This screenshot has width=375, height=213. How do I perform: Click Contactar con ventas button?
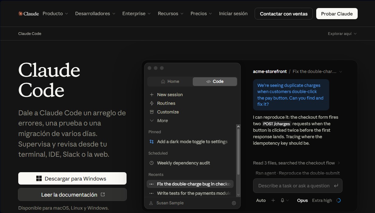[x=284, y=14]
